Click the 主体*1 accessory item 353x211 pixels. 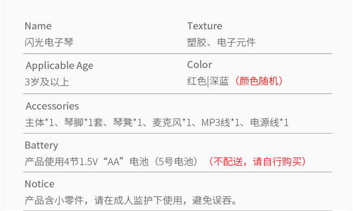(x=39, y=123)
